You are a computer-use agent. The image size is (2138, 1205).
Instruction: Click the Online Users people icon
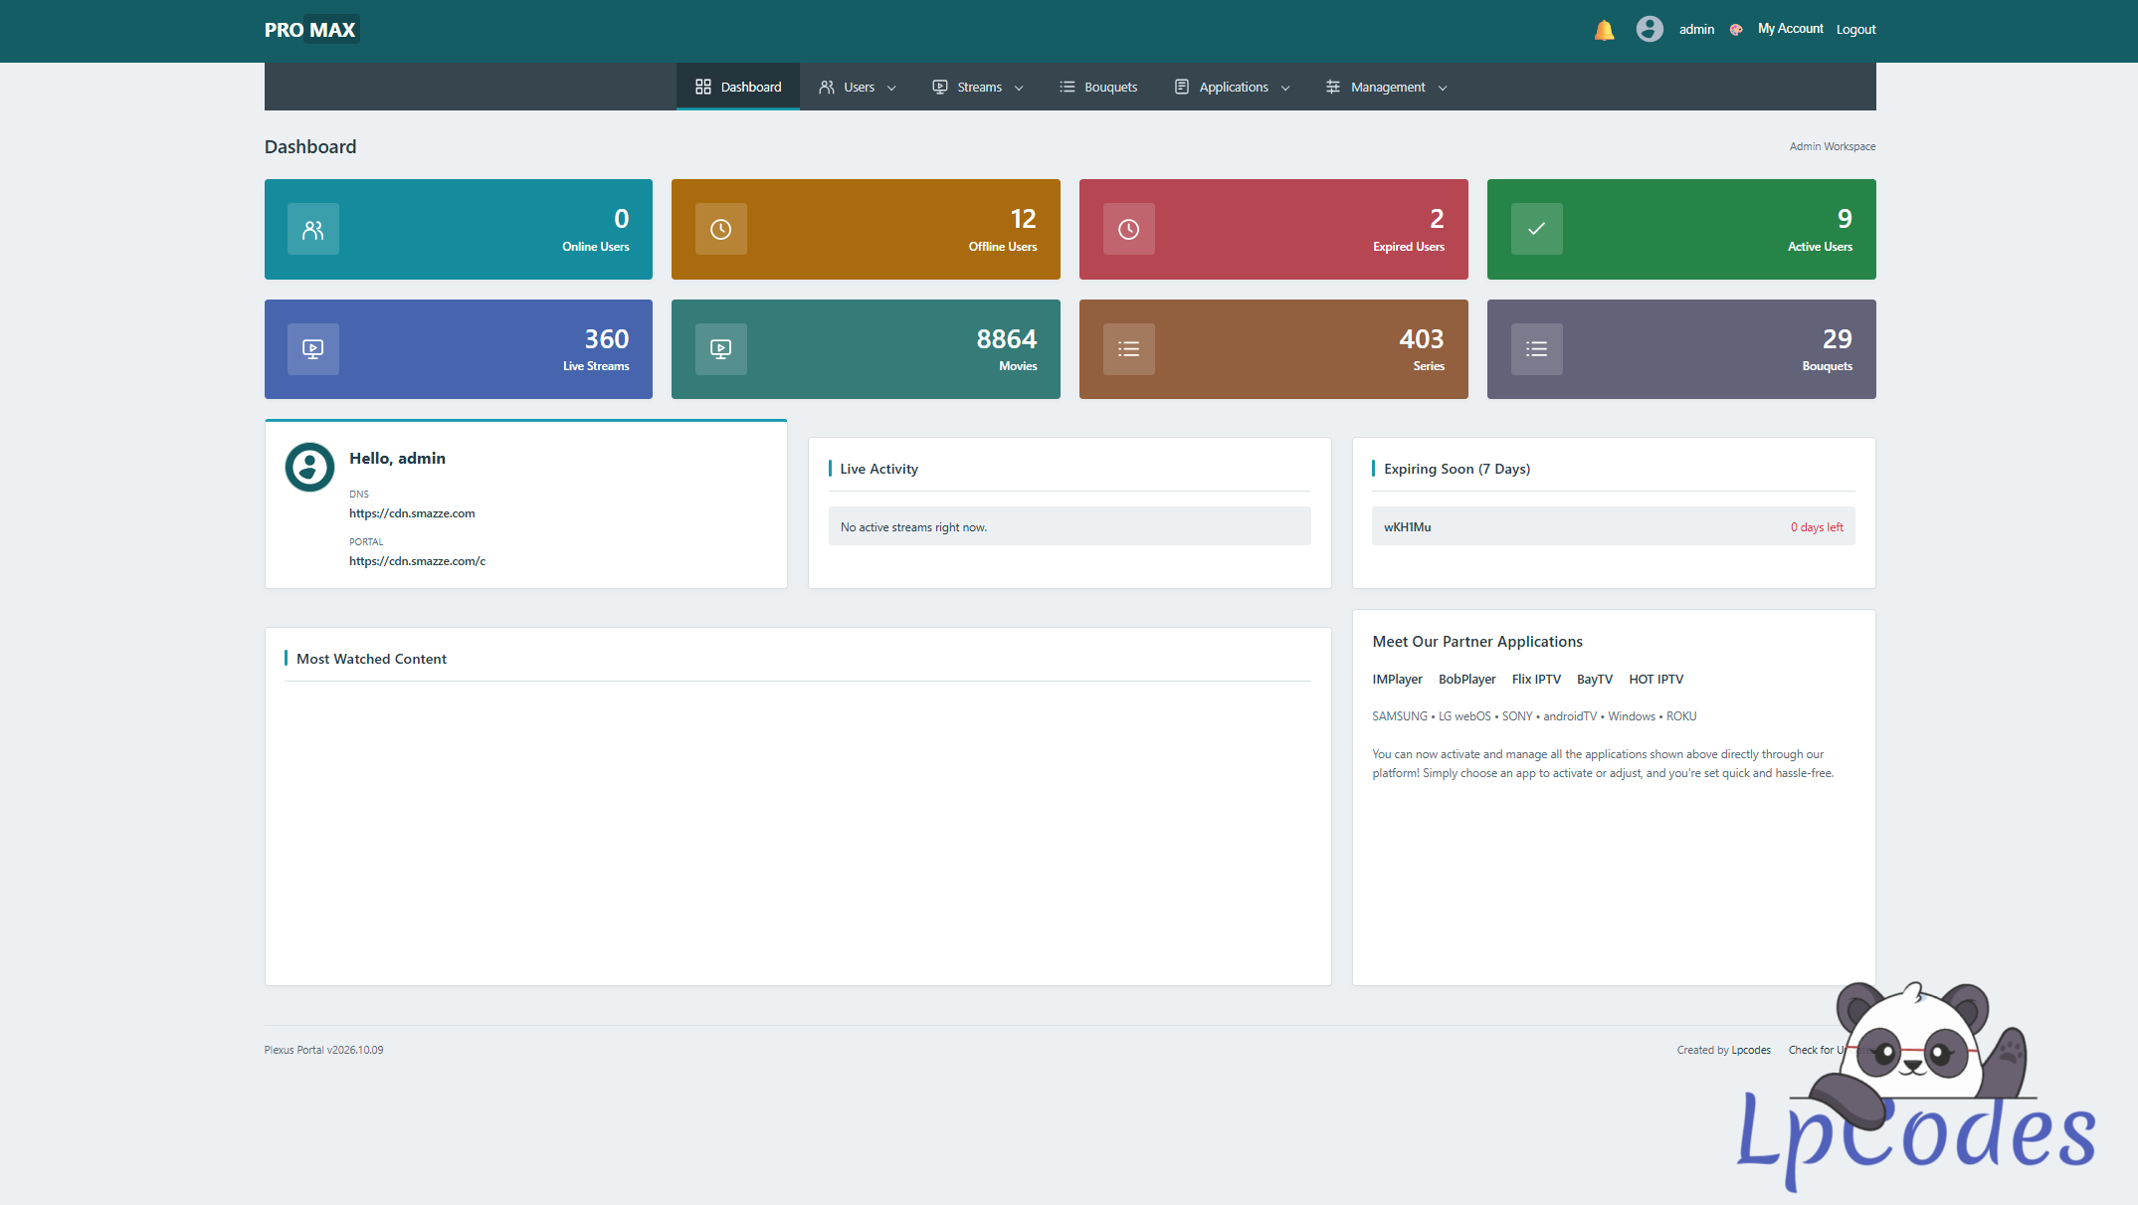pyautogui.click(x=313, y=229)
